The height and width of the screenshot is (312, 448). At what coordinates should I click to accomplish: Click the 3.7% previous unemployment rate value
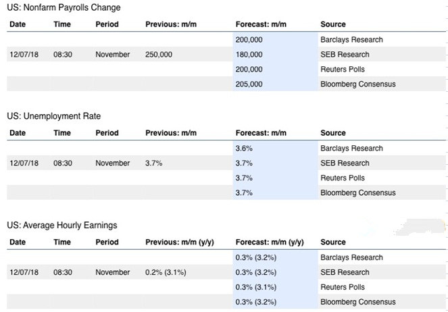point(153,163)
